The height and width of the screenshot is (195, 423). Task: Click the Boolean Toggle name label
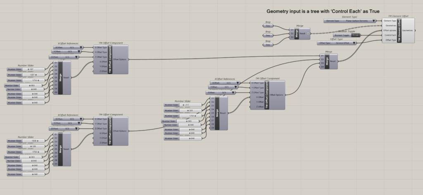click(342, 35)
